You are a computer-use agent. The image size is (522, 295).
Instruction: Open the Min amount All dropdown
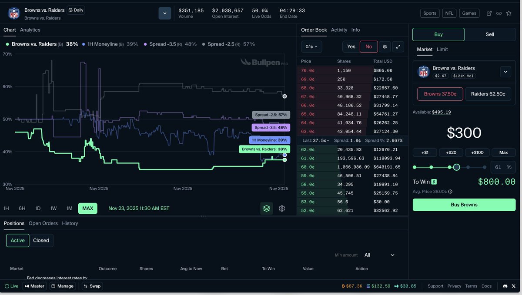click(379, 255)
